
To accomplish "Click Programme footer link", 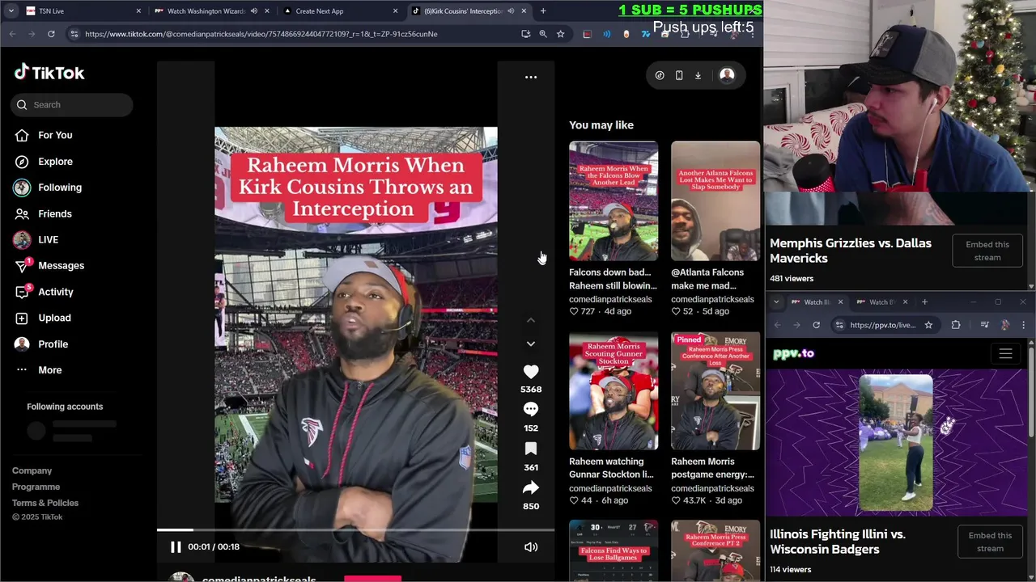I will click(36, 487).
